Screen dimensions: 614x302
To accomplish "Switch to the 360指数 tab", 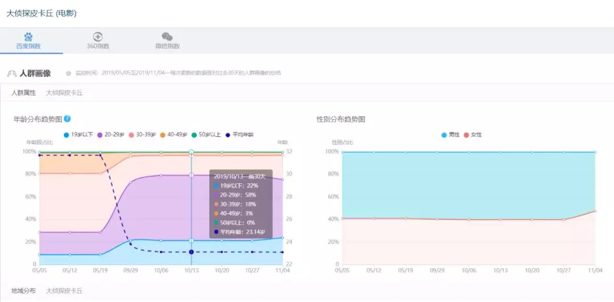I will coord(98,40).
